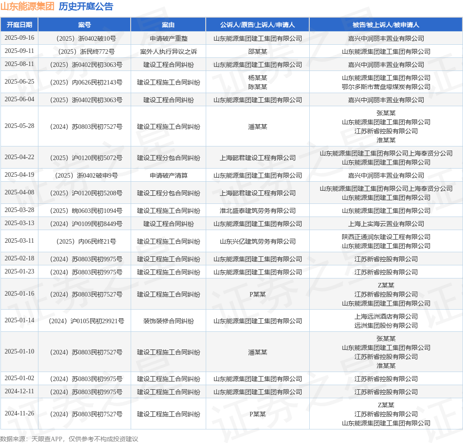Click date cell 2025-01-10
The image size is (463, 443).
click(x=19, y=352)
